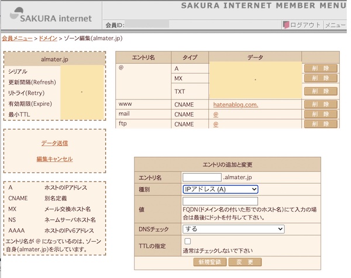Click the 更新間隔(Refresh) label
The image size is (351, 278).
coord(32,82)
